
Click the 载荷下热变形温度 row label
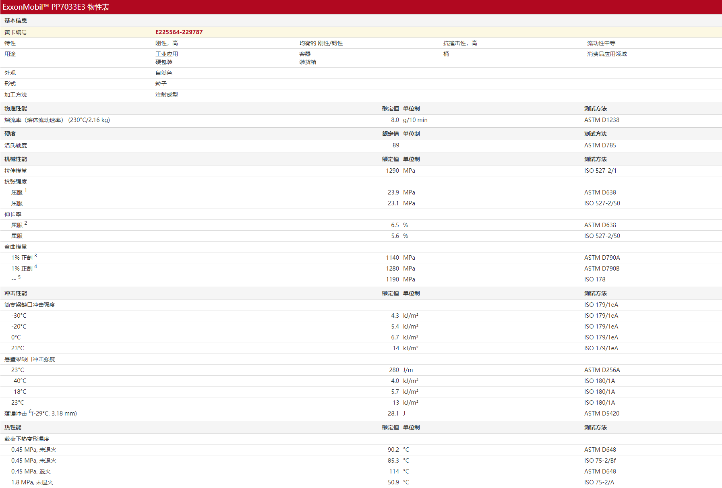(x=27, y=439)
